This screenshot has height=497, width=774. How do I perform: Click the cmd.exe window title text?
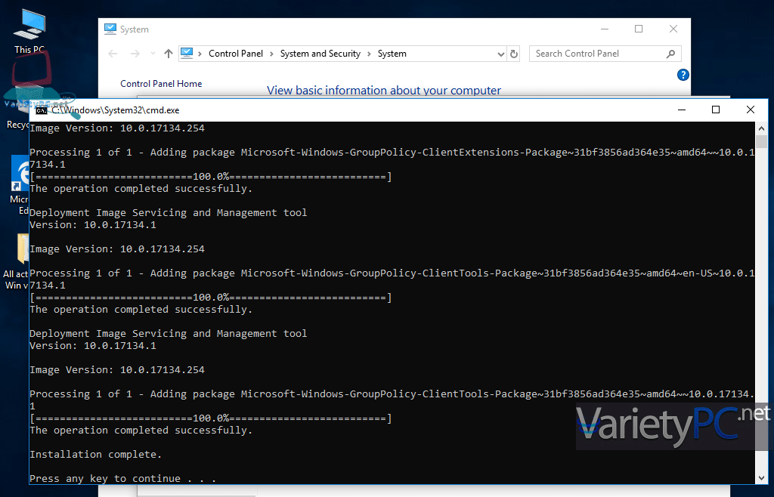click(116, 110)
